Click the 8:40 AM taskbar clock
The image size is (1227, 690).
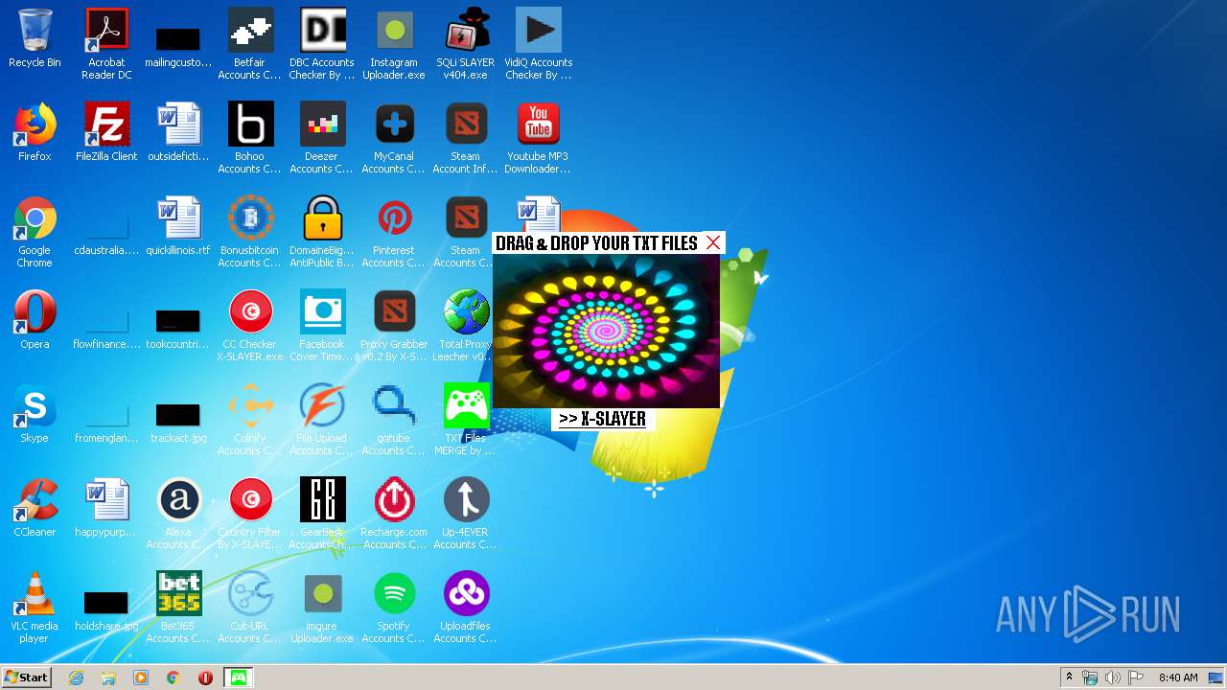(1177, 678)
